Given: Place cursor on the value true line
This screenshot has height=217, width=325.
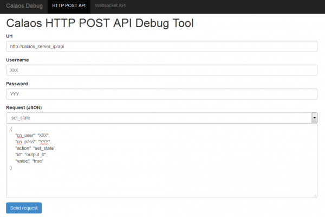Looking at the screenshot, I should 29,161.
